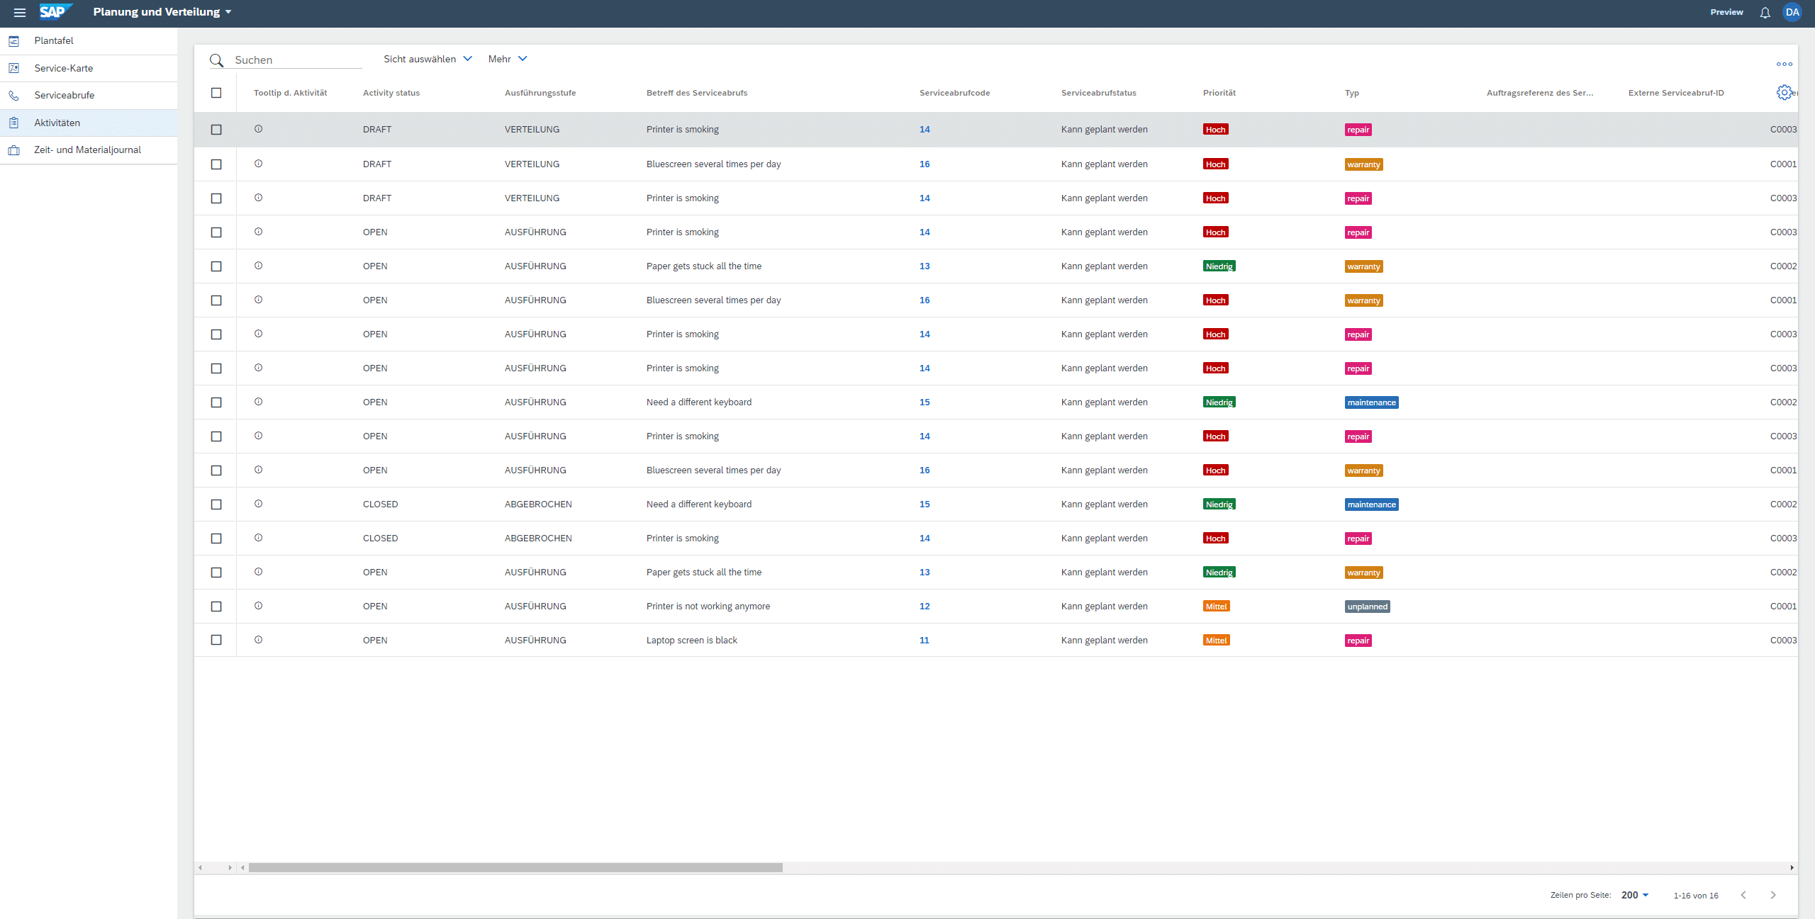
Task: Click the horizontal scrollbar thumb
Action: tap(515, 867)
